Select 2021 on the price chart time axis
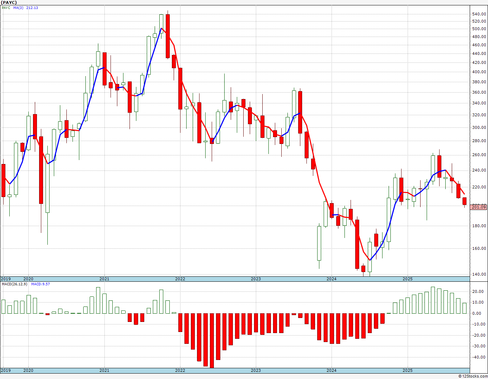The width and height of the screenshot is (488, 379). (x=104, y=279)
